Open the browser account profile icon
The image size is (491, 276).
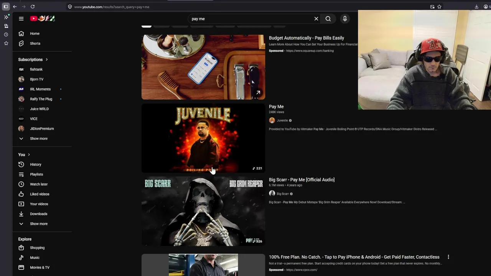point(486,7)
